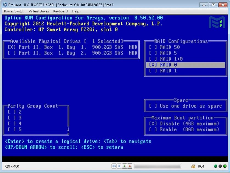Image resolution: width=230 pixels, height=173 pixels.
Task: Select Parity Group Count 4
Action: [15, 124]
